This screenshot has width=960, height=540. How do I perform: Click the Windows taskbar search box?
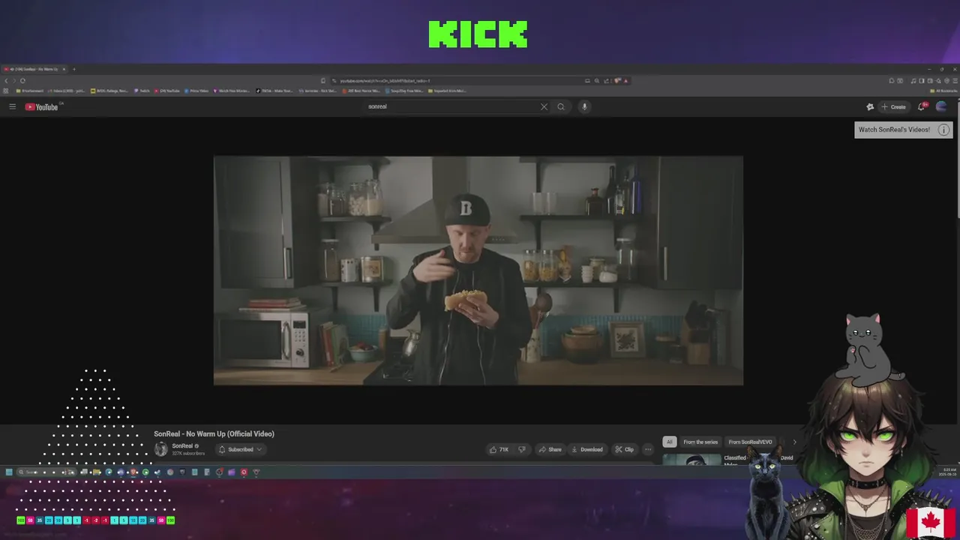[x=45, y=472]
